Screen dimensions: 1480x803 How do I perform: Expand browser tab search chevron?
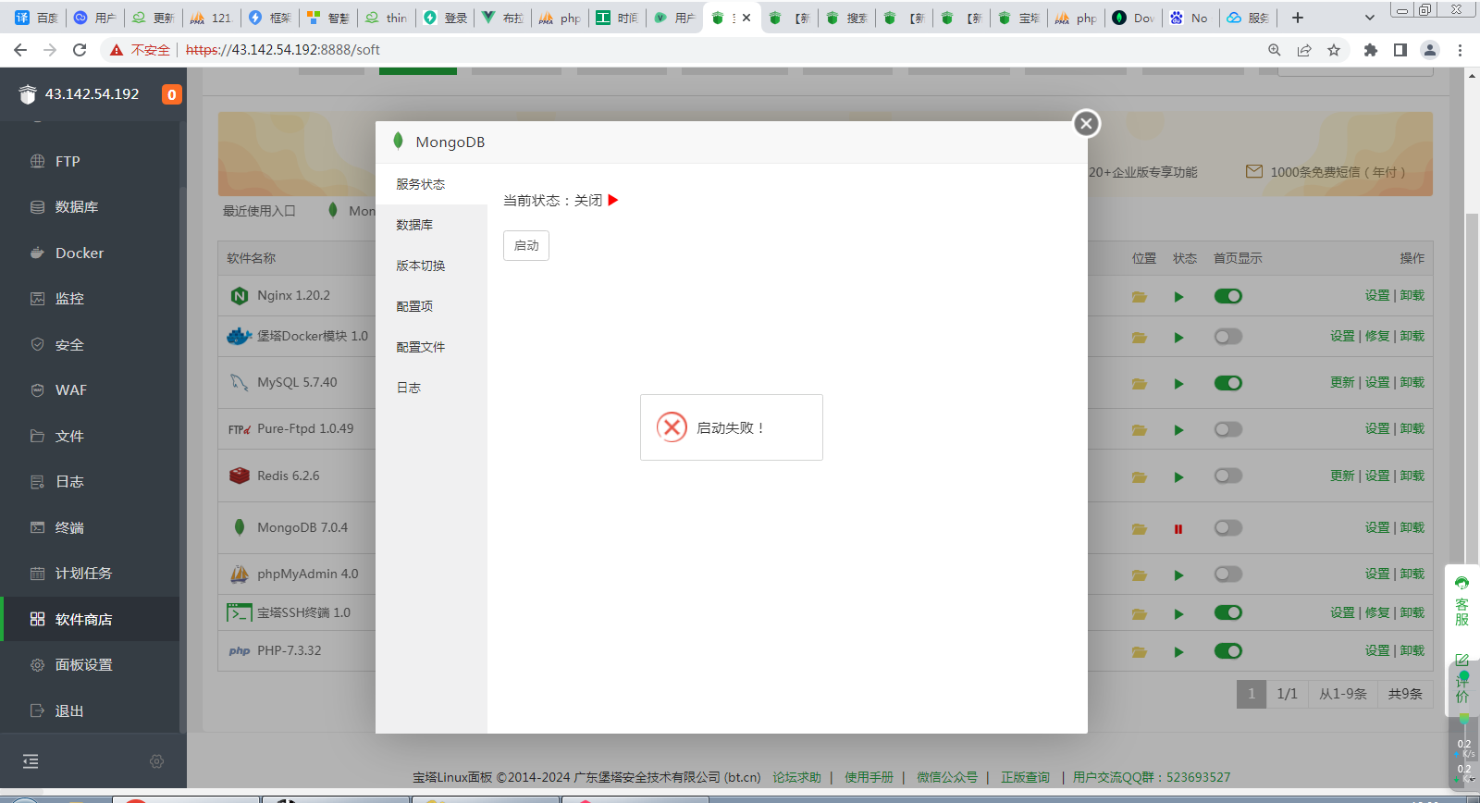(1370, 18)
